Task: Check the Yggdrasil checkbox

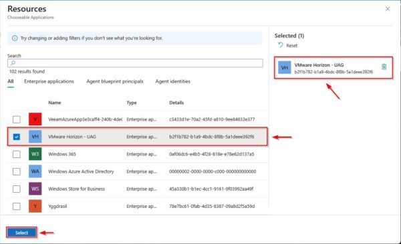Action: tap(17, 206)
